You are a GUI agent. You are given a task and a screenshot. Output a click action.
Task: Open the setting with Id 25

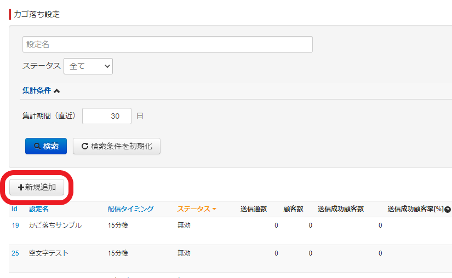(15, 253)
